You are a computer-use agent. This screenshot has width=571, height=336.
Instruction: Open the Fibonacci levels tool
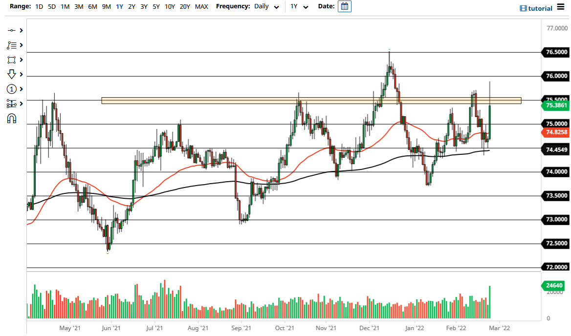coord(13,45)
